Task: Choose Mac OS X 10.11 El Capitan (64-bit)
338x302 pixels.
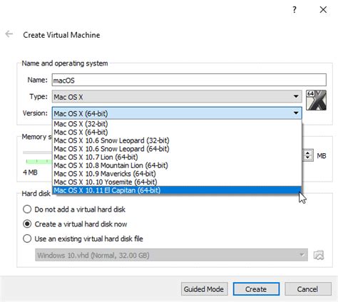Action: click(x=177, y=190)
